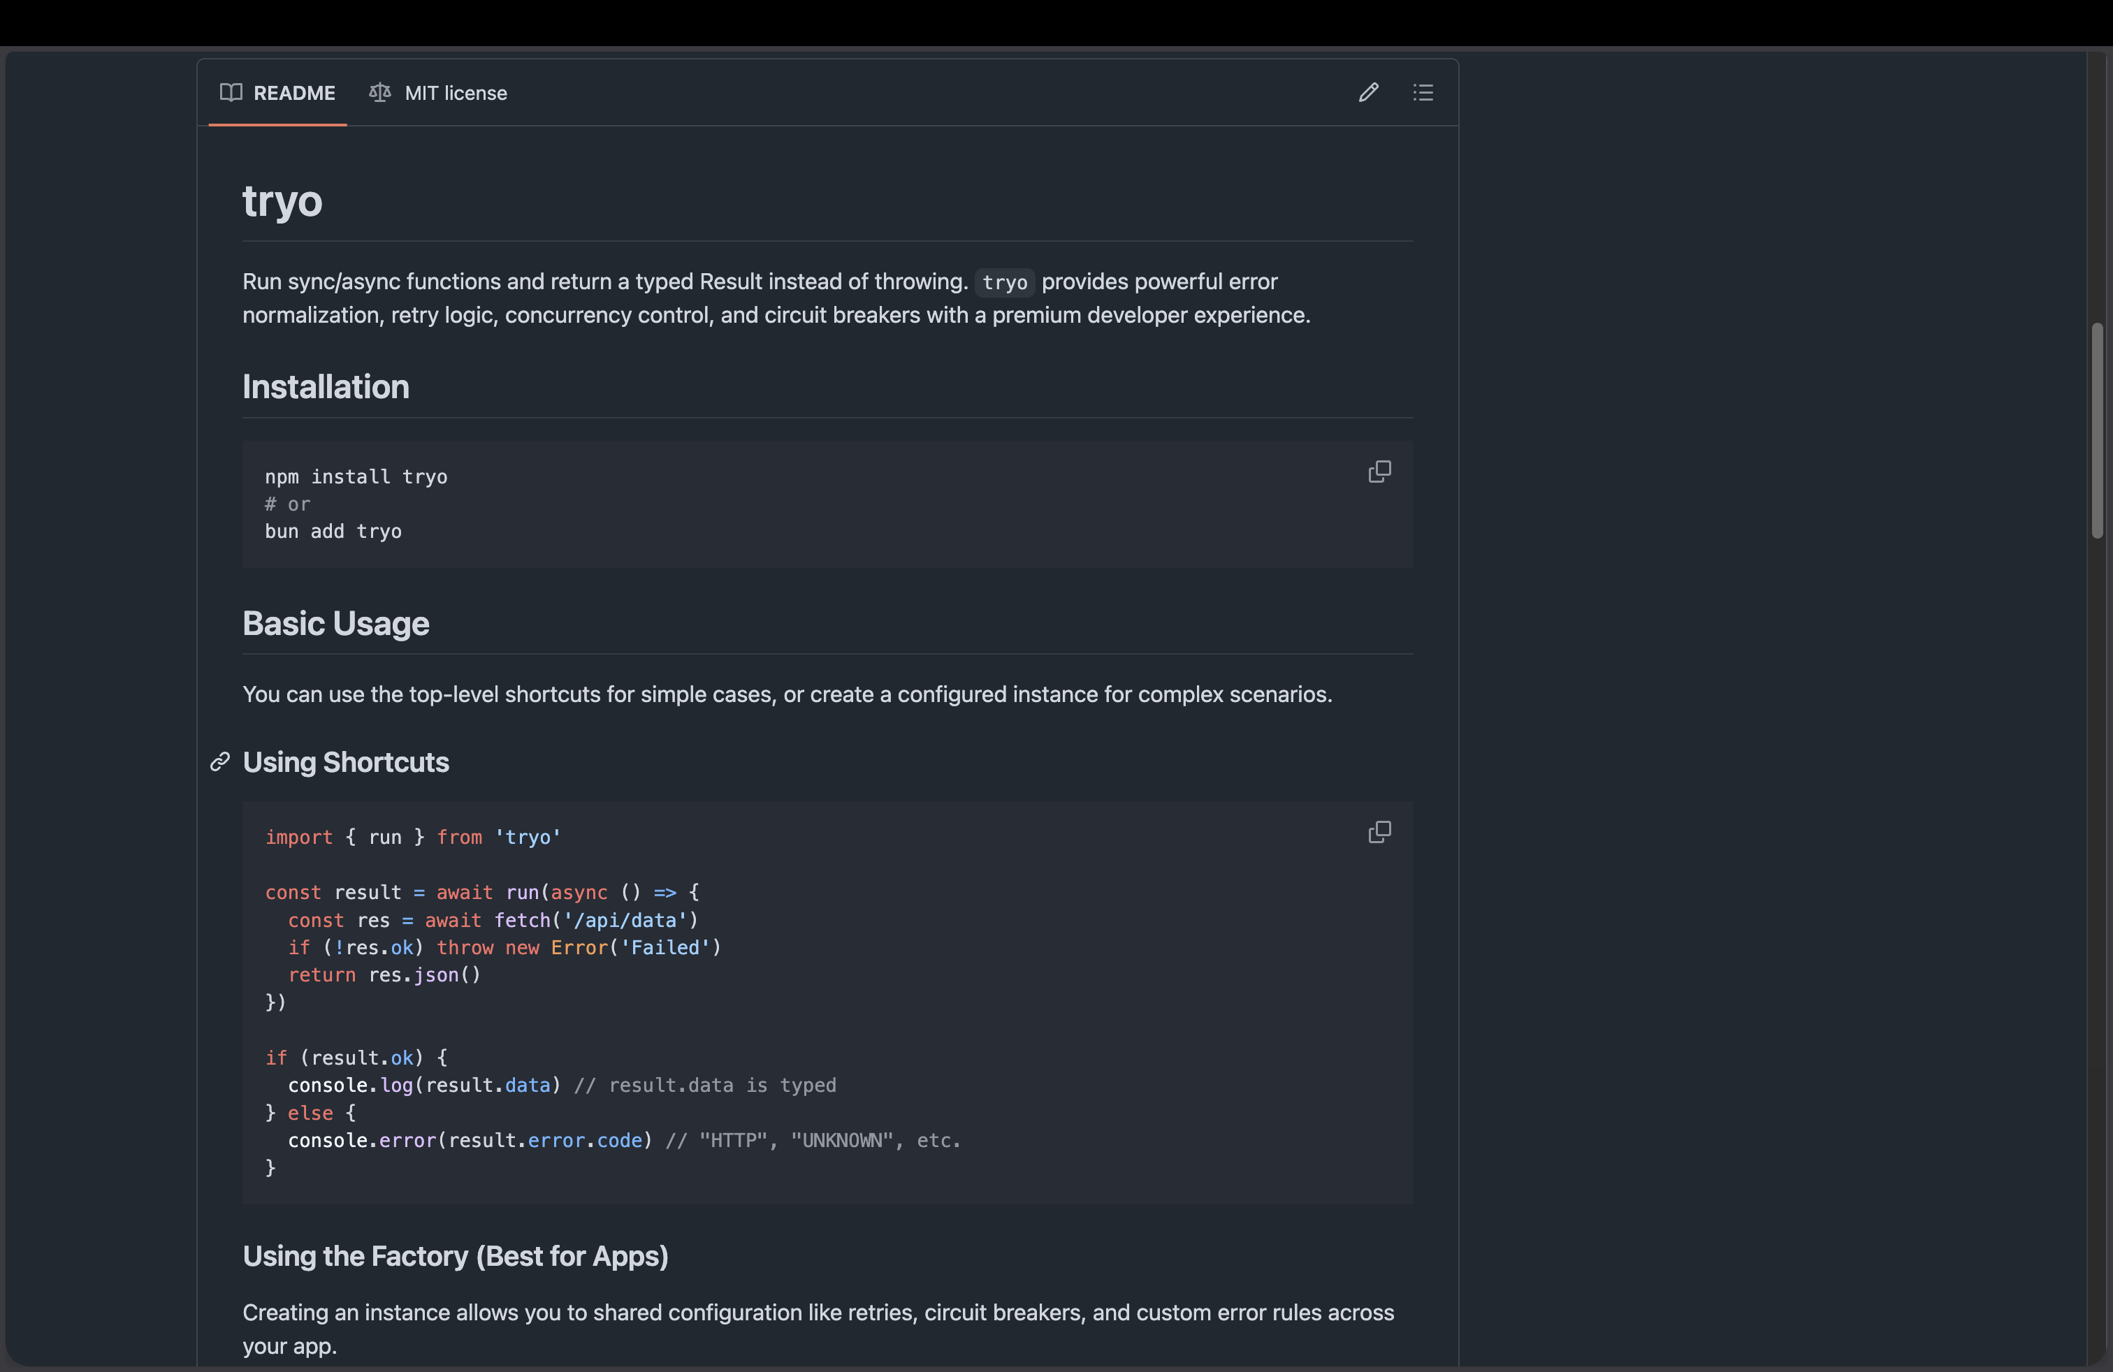This screenshot has height=1372, width=2113.
Task: Copy the import run code snippet
Action: (x=1379, y=831)
